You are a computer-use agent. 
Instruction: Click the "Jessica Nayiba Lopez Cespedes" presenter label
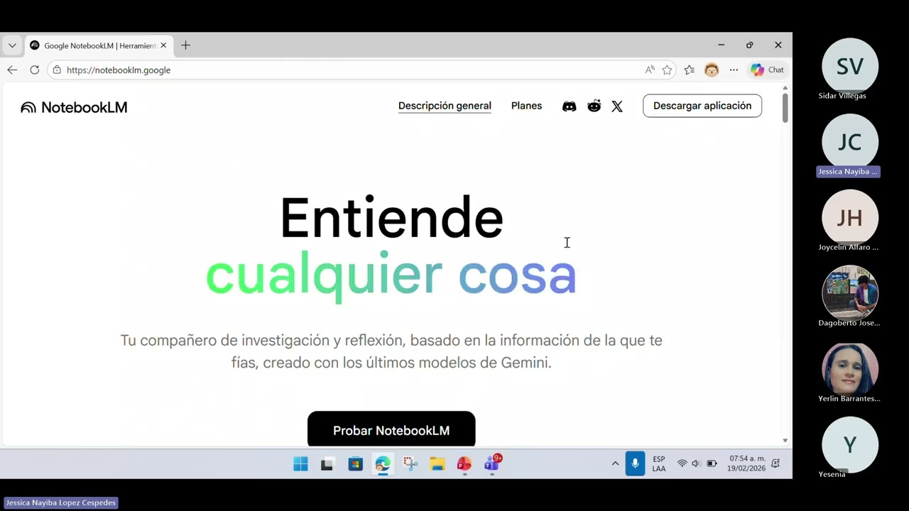(x=60, y=502)
